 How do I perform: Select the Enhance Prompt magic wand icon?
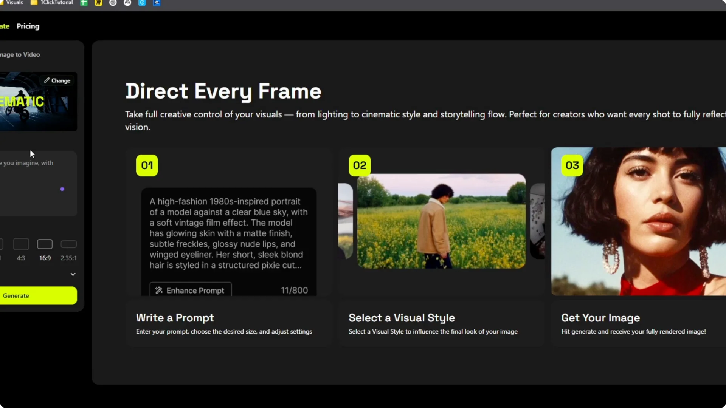159,290
